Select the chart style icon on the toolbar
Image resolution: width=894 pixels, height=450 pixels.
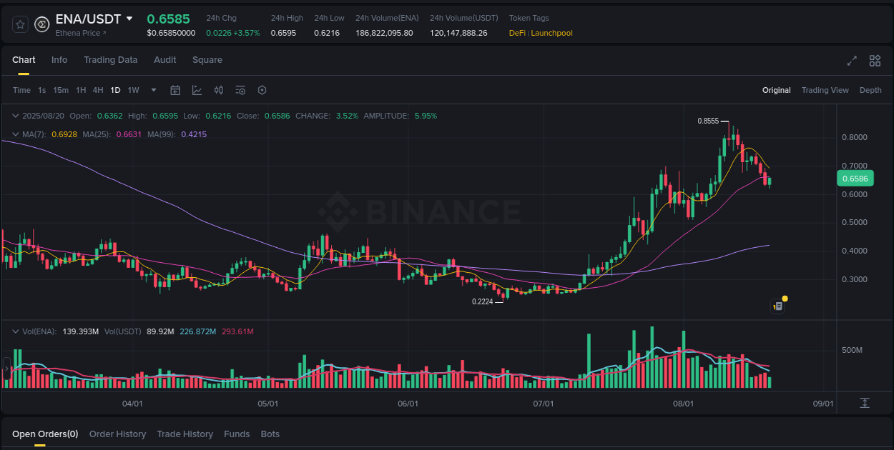[x=197, y=90]
